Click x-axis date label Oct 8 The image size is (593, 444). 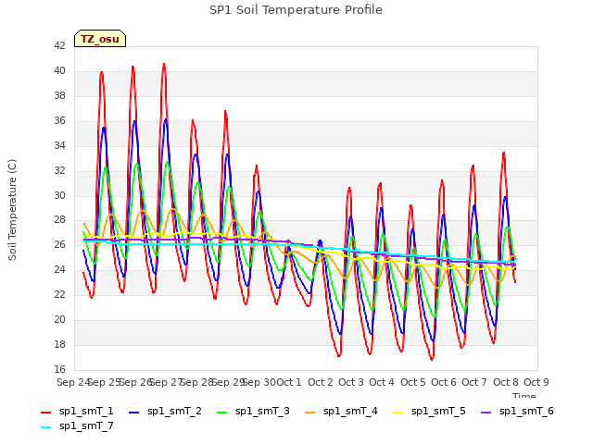point(506,382)
